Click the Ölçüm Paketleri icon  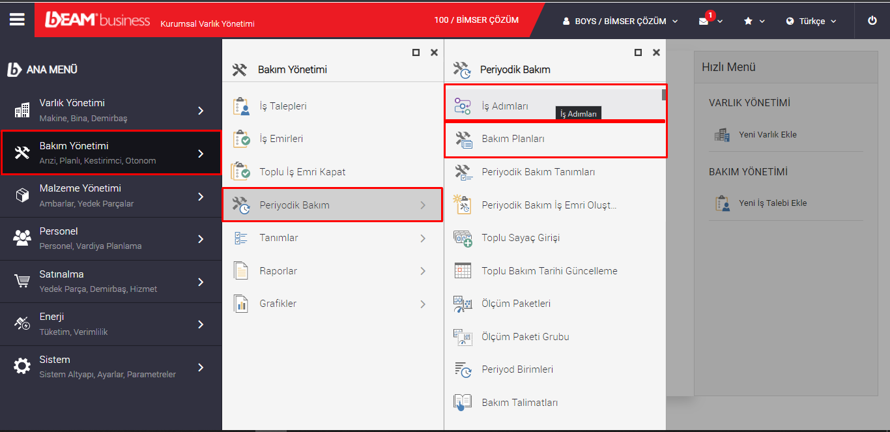463,304
